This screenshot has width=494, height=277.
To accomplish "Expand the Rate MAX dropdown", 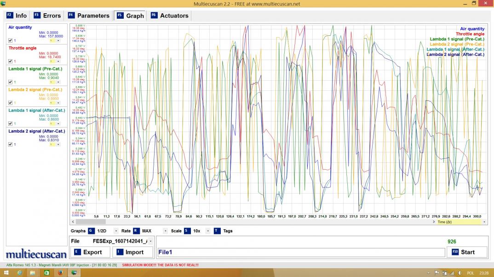I will [166, 231].
